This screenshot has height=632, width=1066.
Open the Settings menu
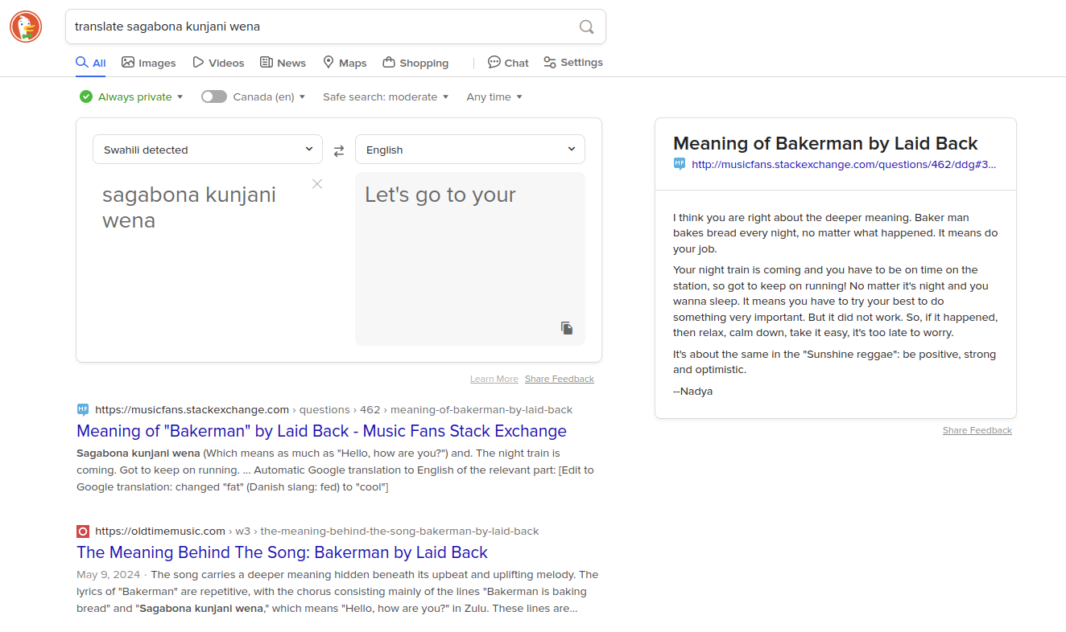pyautogui.click(x=573, y=63)
